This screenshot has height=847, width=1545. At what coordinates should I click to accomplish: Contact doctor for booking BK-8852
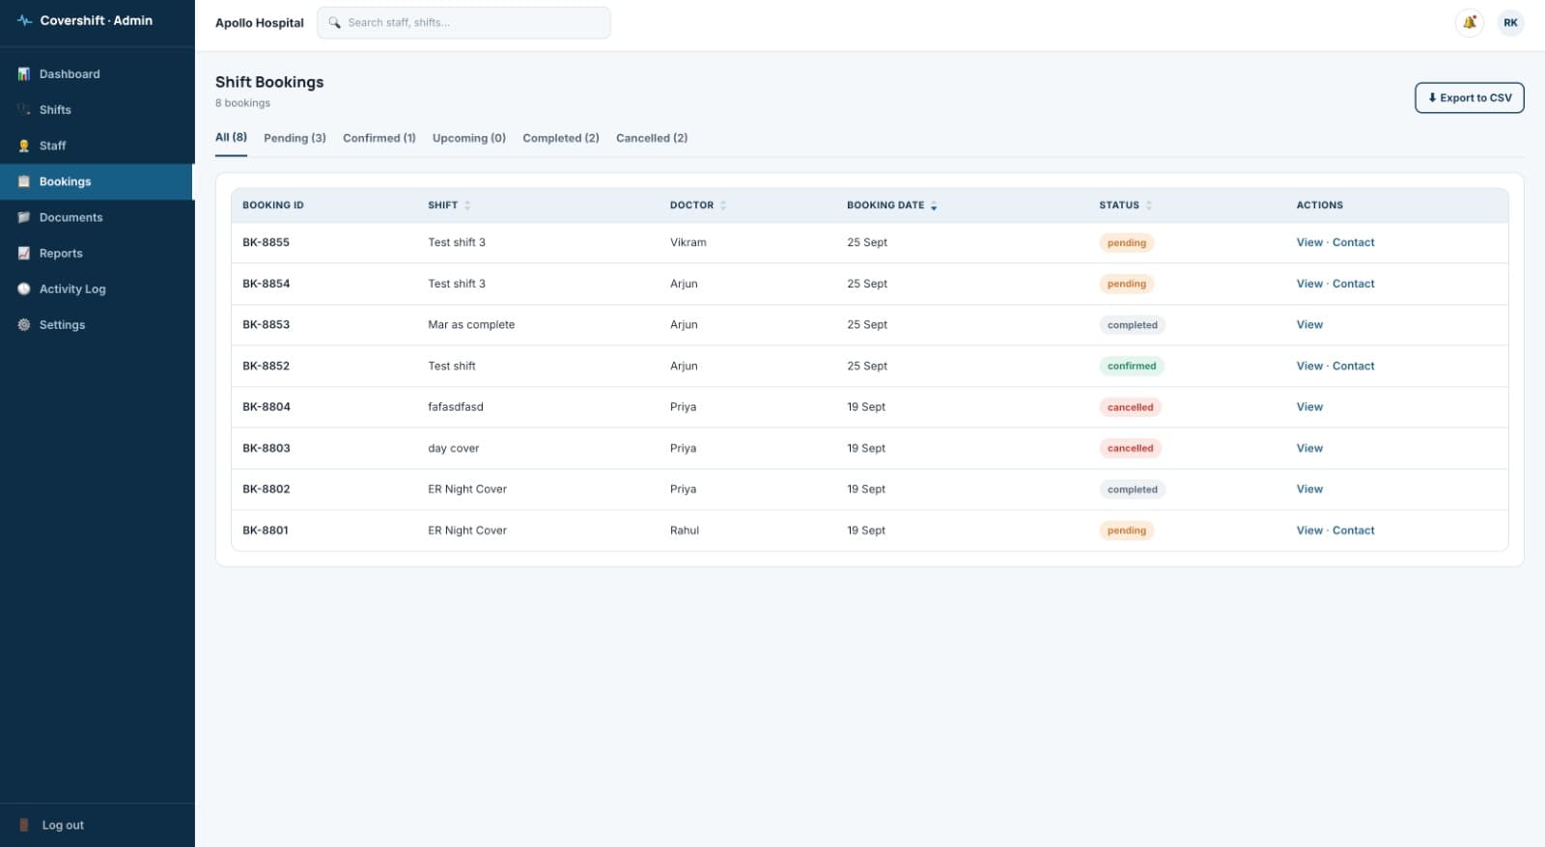tap(1354, 366)
